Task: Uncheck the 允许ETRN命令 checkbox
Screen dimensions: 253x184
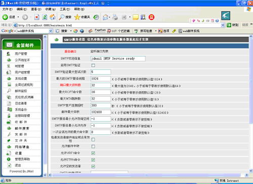Action: 93,160
